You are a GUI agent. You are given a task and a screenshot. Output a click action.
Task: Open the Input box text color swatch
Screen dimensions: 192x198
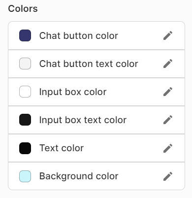point(25,120)
